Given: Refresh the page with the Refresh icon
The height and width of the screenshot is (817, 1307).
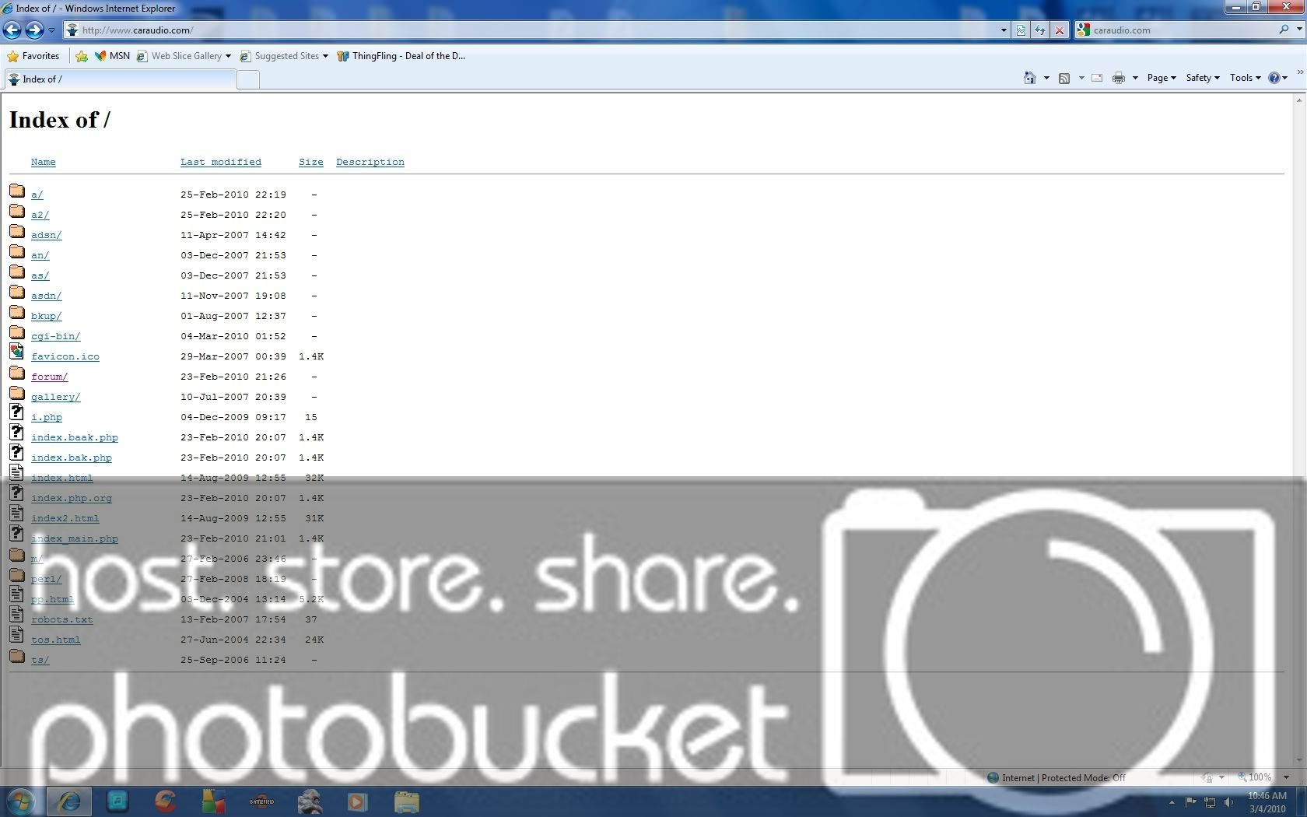Looking at the screenshot, I should (x=1040, y=30).
